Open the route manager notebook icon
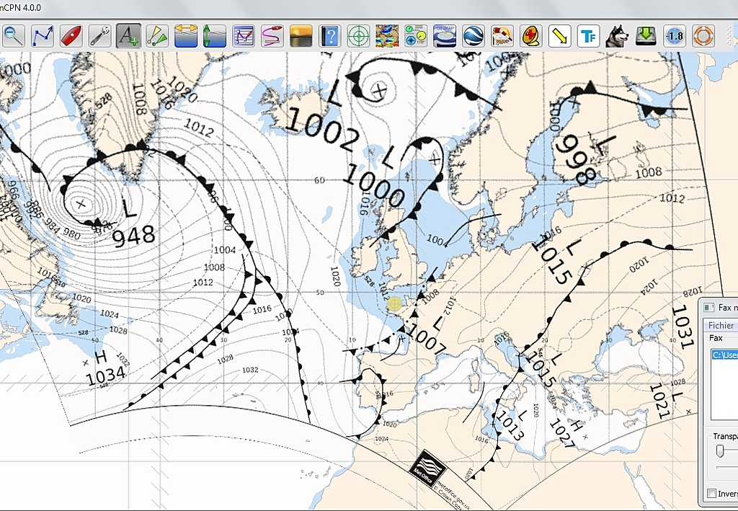Image resolution: width=738 pixels, height=511 pixels. point(244,36)
